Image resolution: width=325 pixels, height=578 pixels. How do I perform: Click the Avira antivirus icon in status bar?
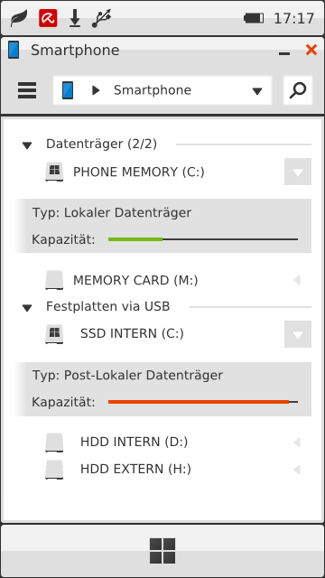pos(48,18)
